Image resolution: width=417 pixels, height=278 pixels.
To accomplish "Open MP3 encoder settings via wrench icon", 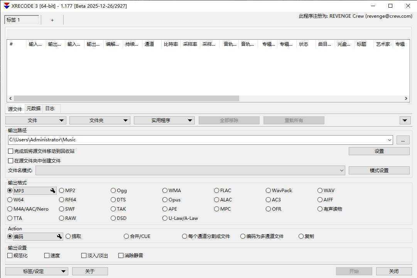I will [x=53, y=191].
